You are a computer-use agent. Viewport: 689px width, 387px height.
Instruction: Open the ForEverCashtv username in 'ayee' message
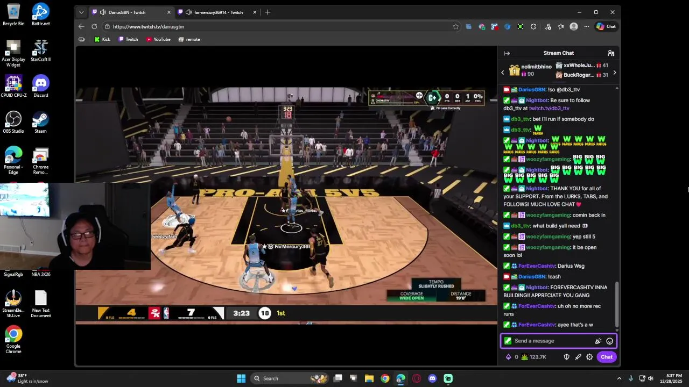click(x=536, y=325)
